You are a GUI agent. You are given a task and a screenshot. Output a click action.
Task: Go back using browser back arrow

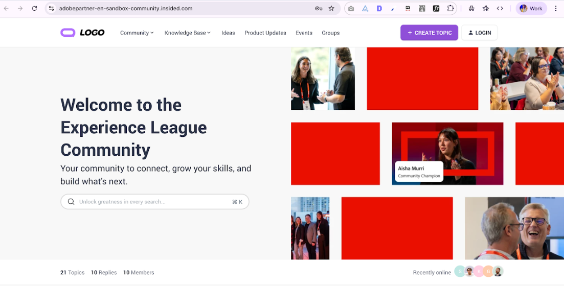pyautogui.click(x=7, y=8)
